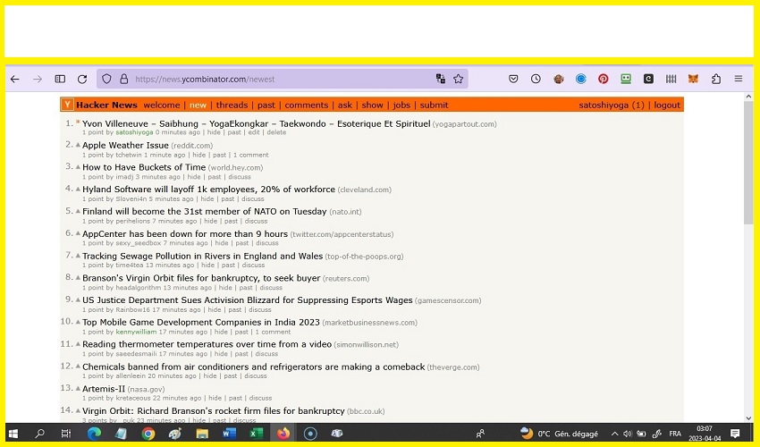Go to the threads nav item

pyautogui.click(x=232, y=105)
